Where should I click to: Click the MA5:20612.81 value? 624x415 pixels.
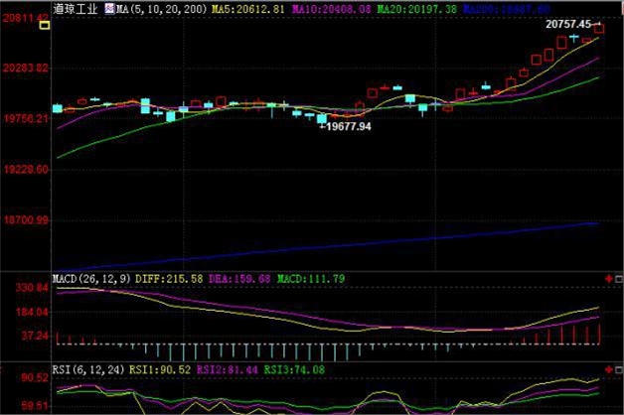[x=248, y=9]
